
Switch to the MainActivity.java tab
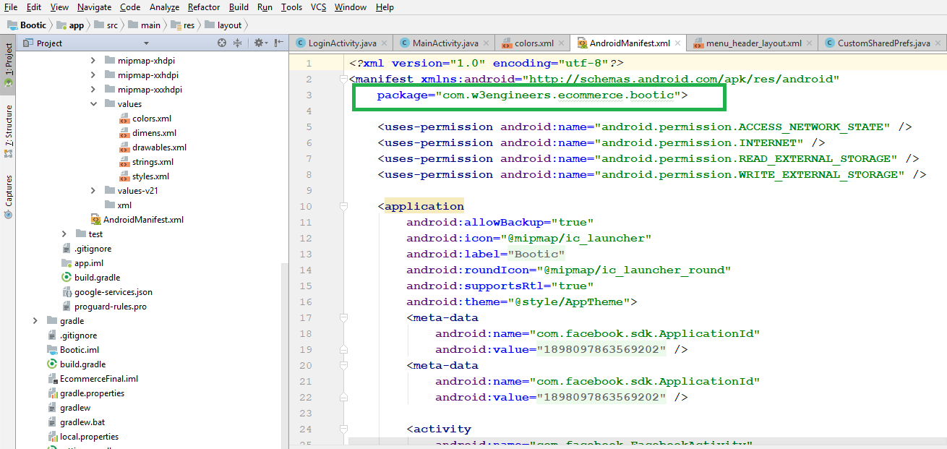[x=445, y=43]
